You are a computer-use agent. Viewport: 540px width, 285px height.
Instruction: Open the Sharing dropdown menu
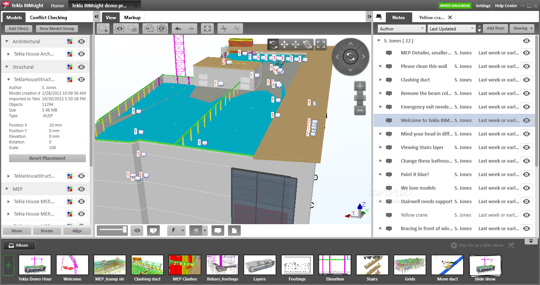click(523, 28)
